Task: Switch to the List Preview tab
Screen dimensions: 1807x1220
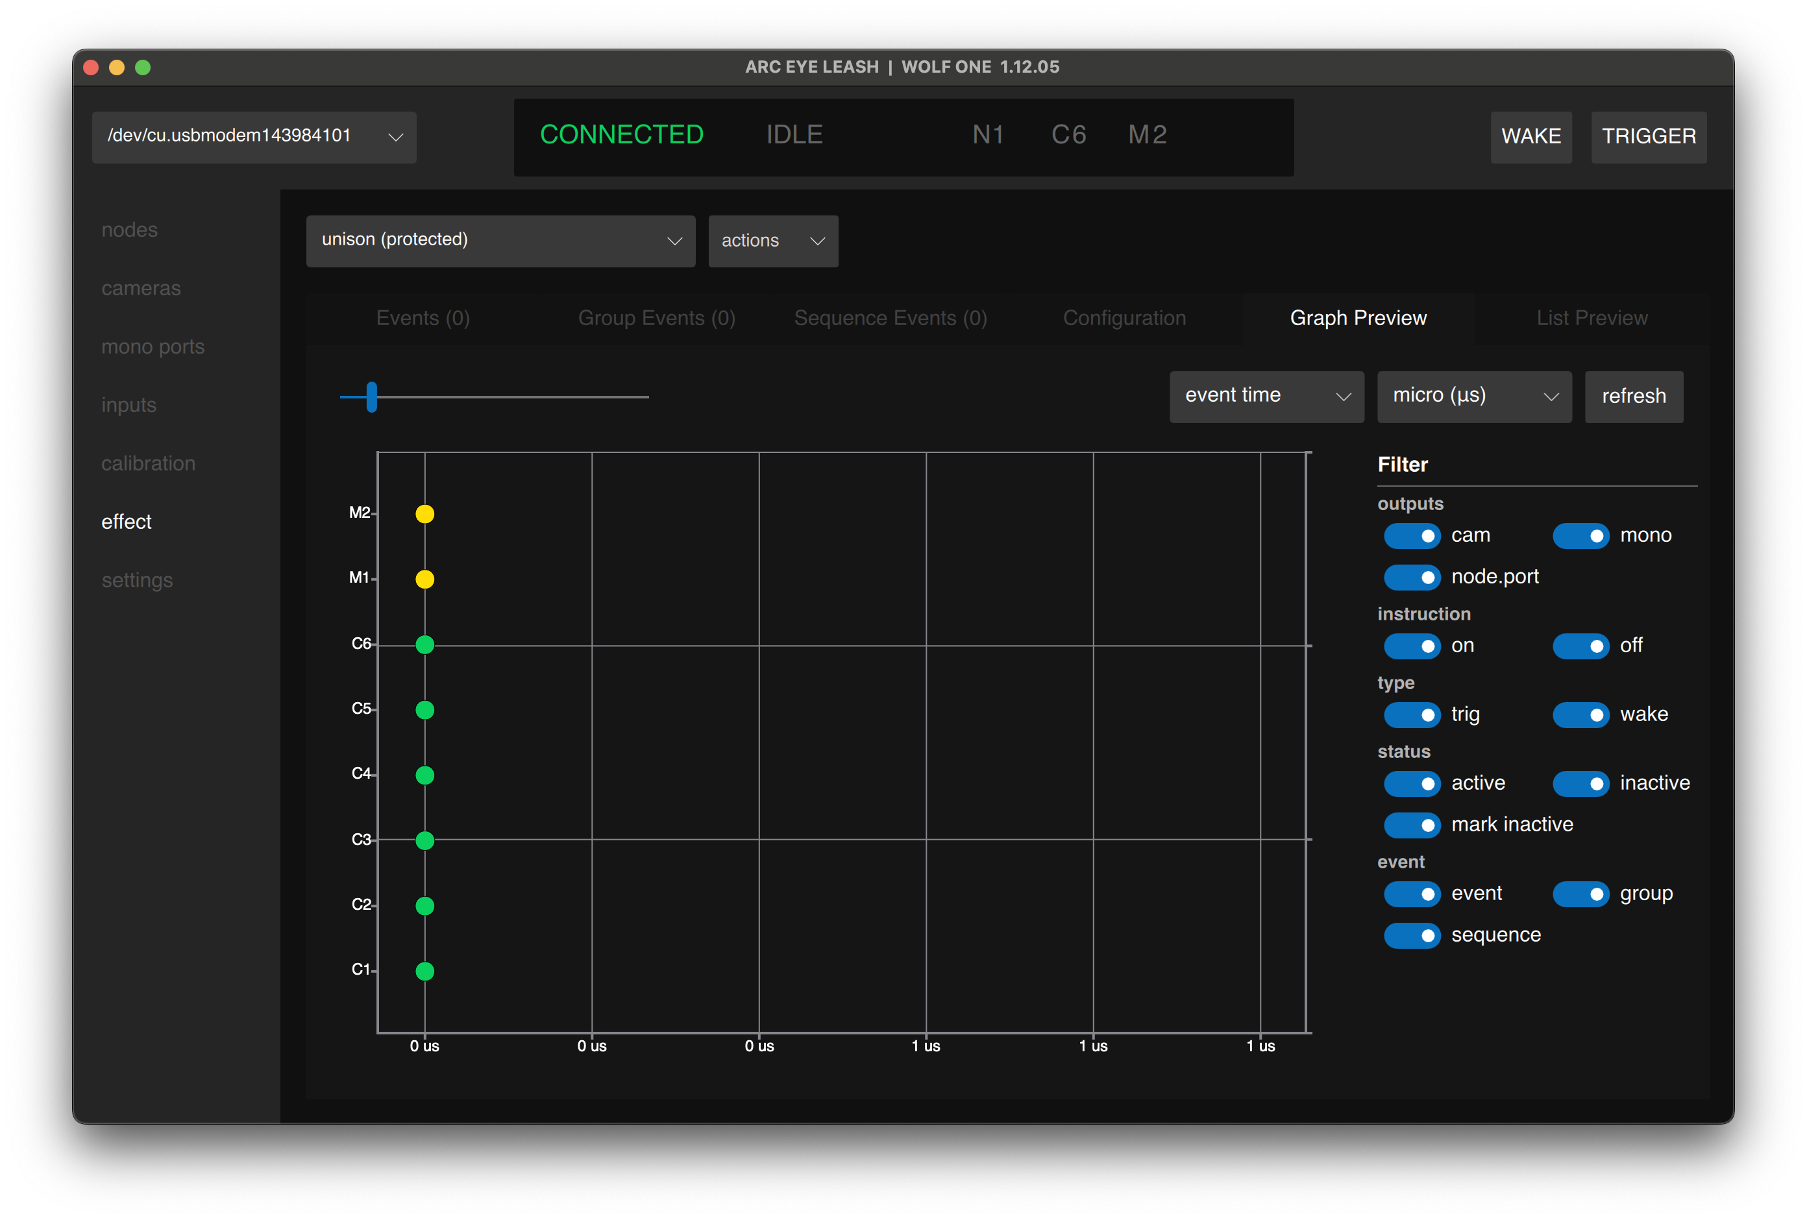Action: coord(1591,318)
